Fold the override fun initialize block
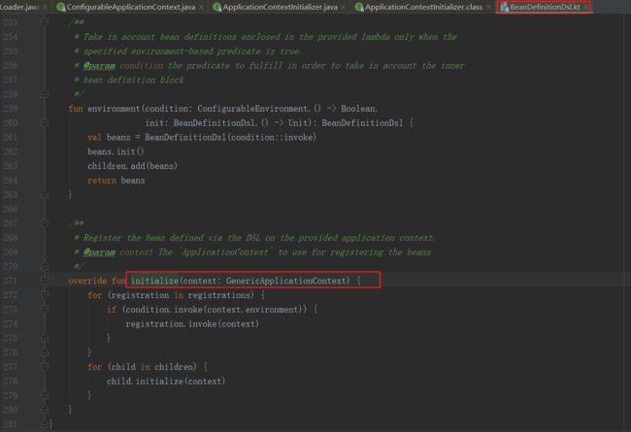 (x=45, y=281)
